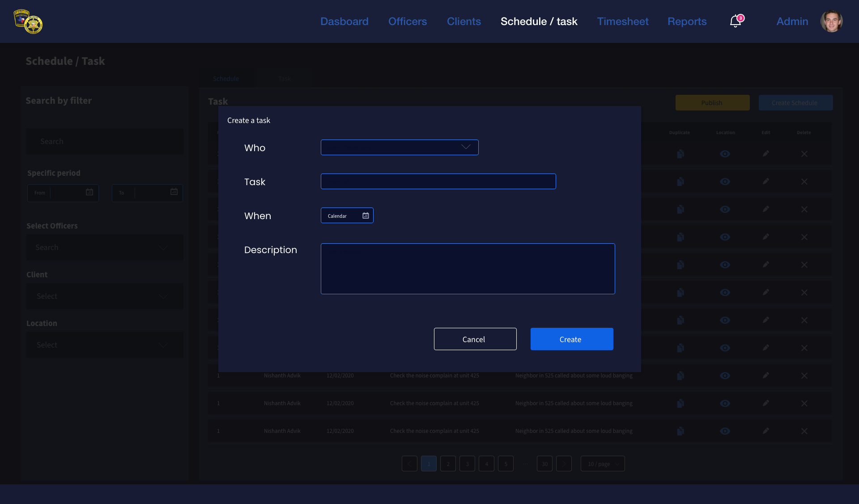
Task: Click edit pencil in first task row
Action: point(766,154)
